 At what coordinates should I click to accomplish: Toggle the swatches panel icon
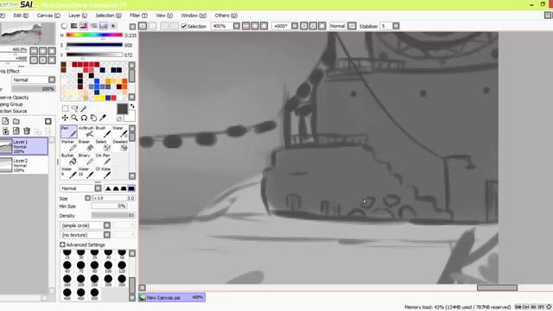(x=104, y=26)
